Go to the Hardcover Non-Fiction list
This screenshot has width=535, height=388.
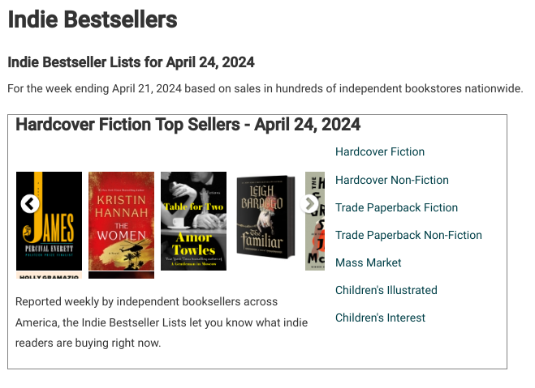[392, 180]
